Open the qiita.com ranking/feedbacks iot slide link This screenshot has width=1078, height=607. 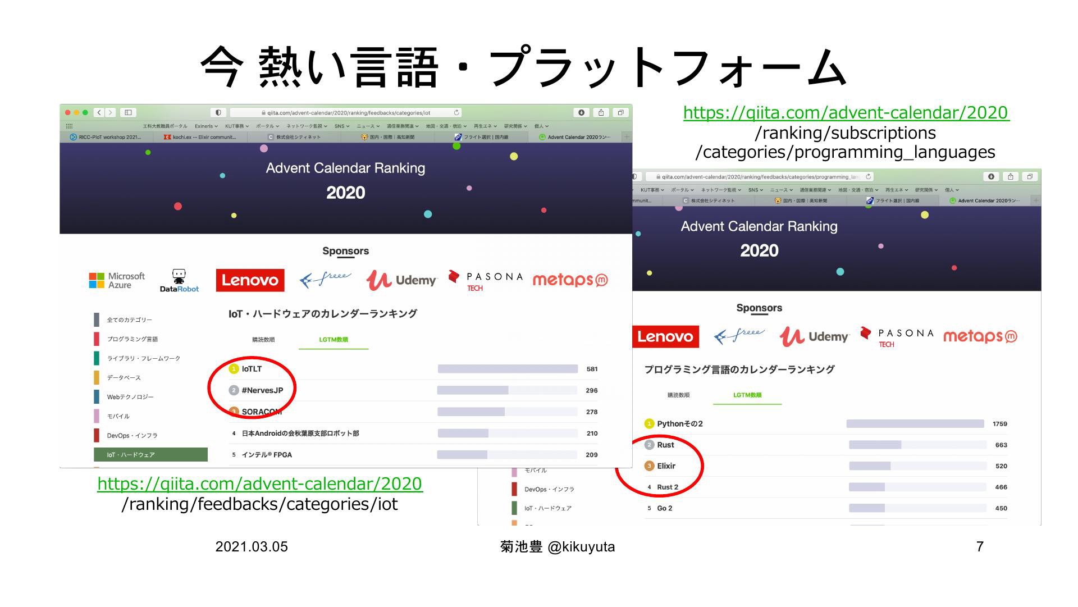coord(260,483)
